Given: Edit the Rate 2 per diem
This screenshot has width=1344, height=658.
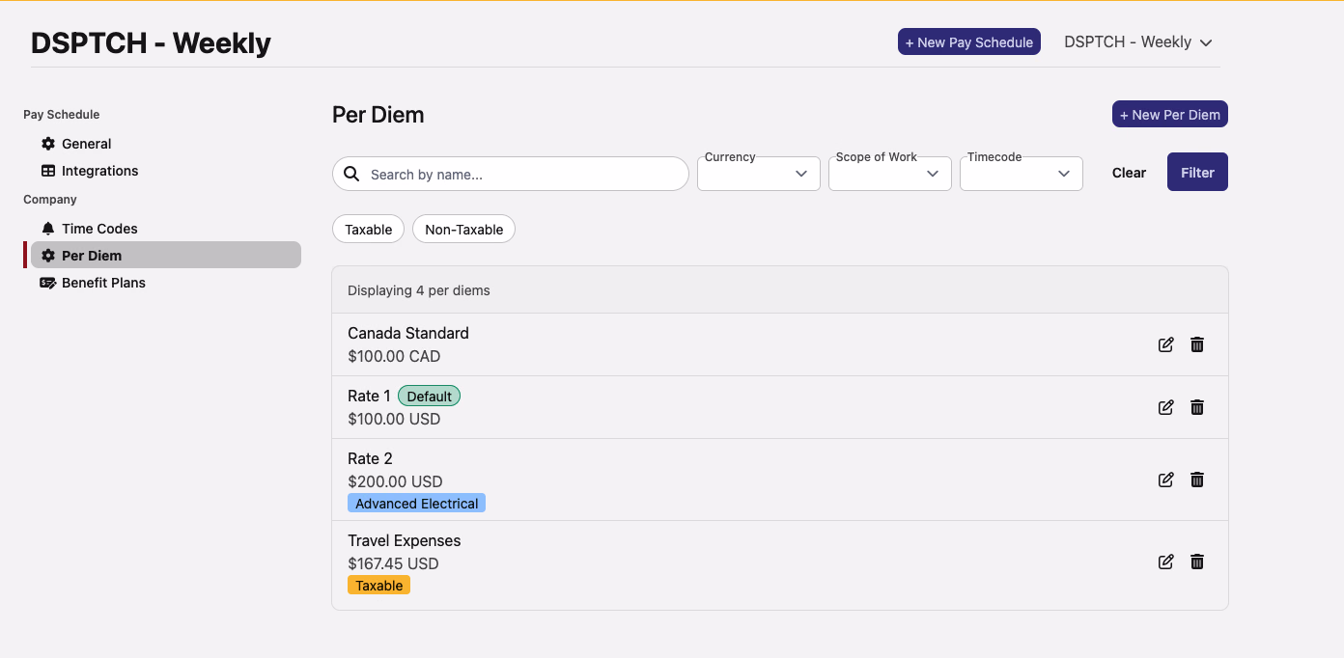Looking at the screenshot, I should (1166, 480).
